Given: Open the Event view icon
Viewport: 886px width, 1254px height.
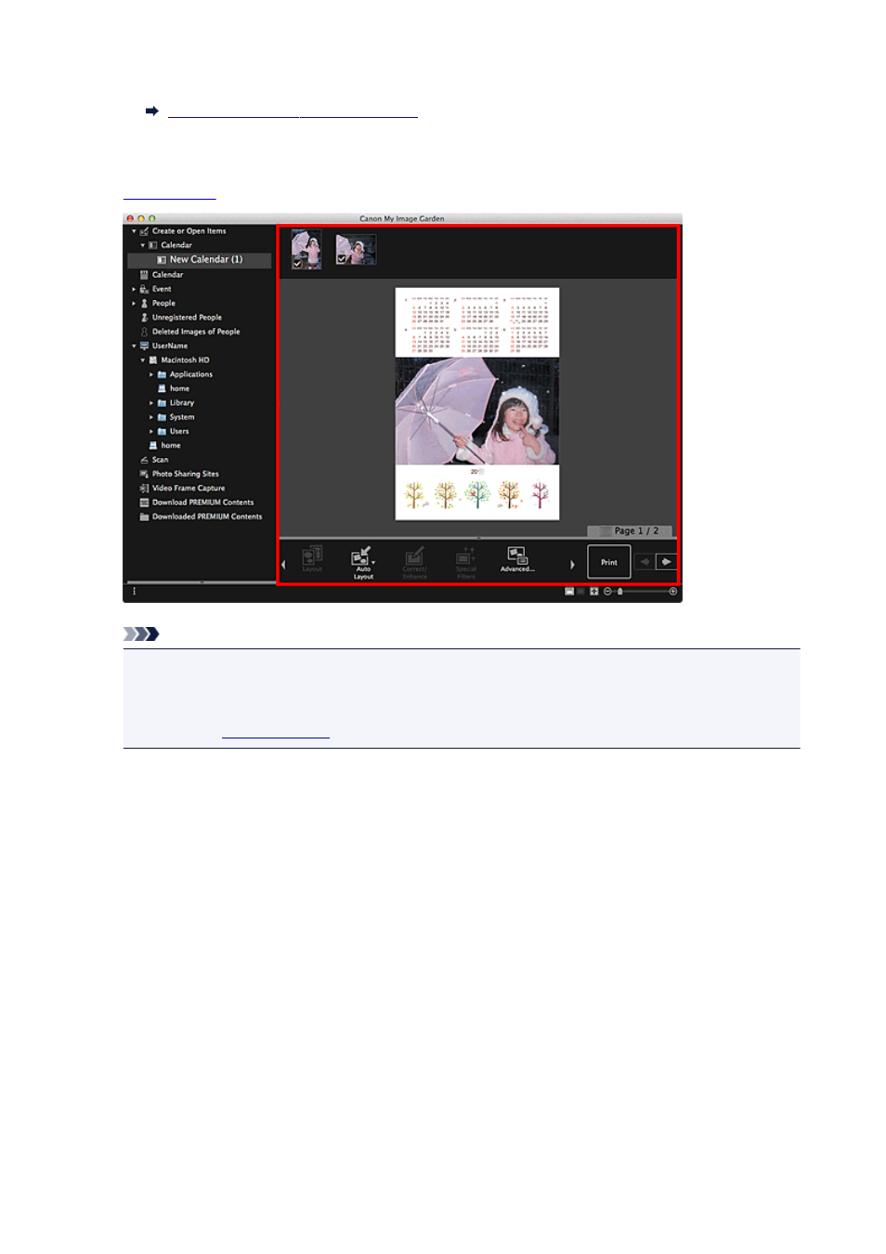Looking at the screenshot, I should [144, 289].
